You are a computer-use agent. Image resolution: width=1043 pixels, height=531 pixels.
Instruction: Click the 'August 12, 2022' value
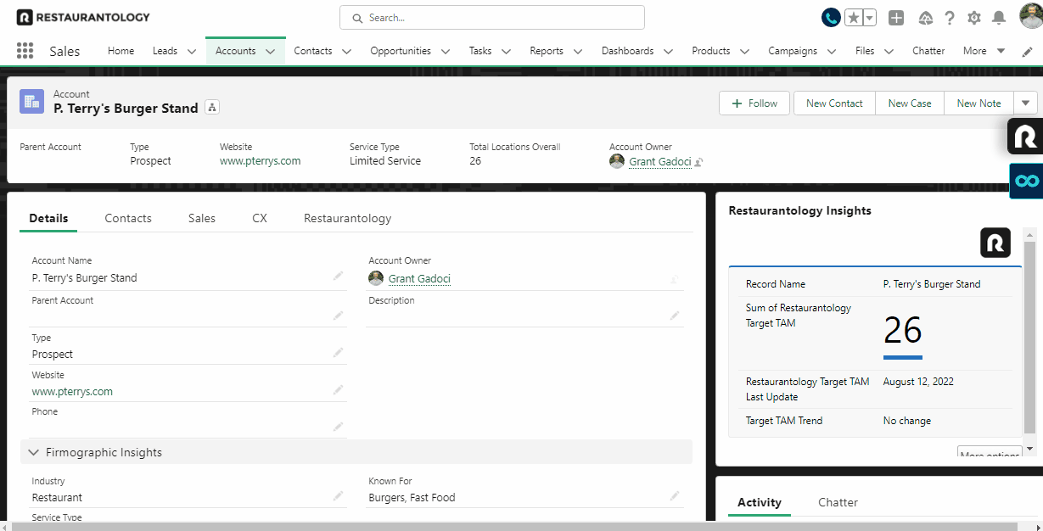coord(918,382)
